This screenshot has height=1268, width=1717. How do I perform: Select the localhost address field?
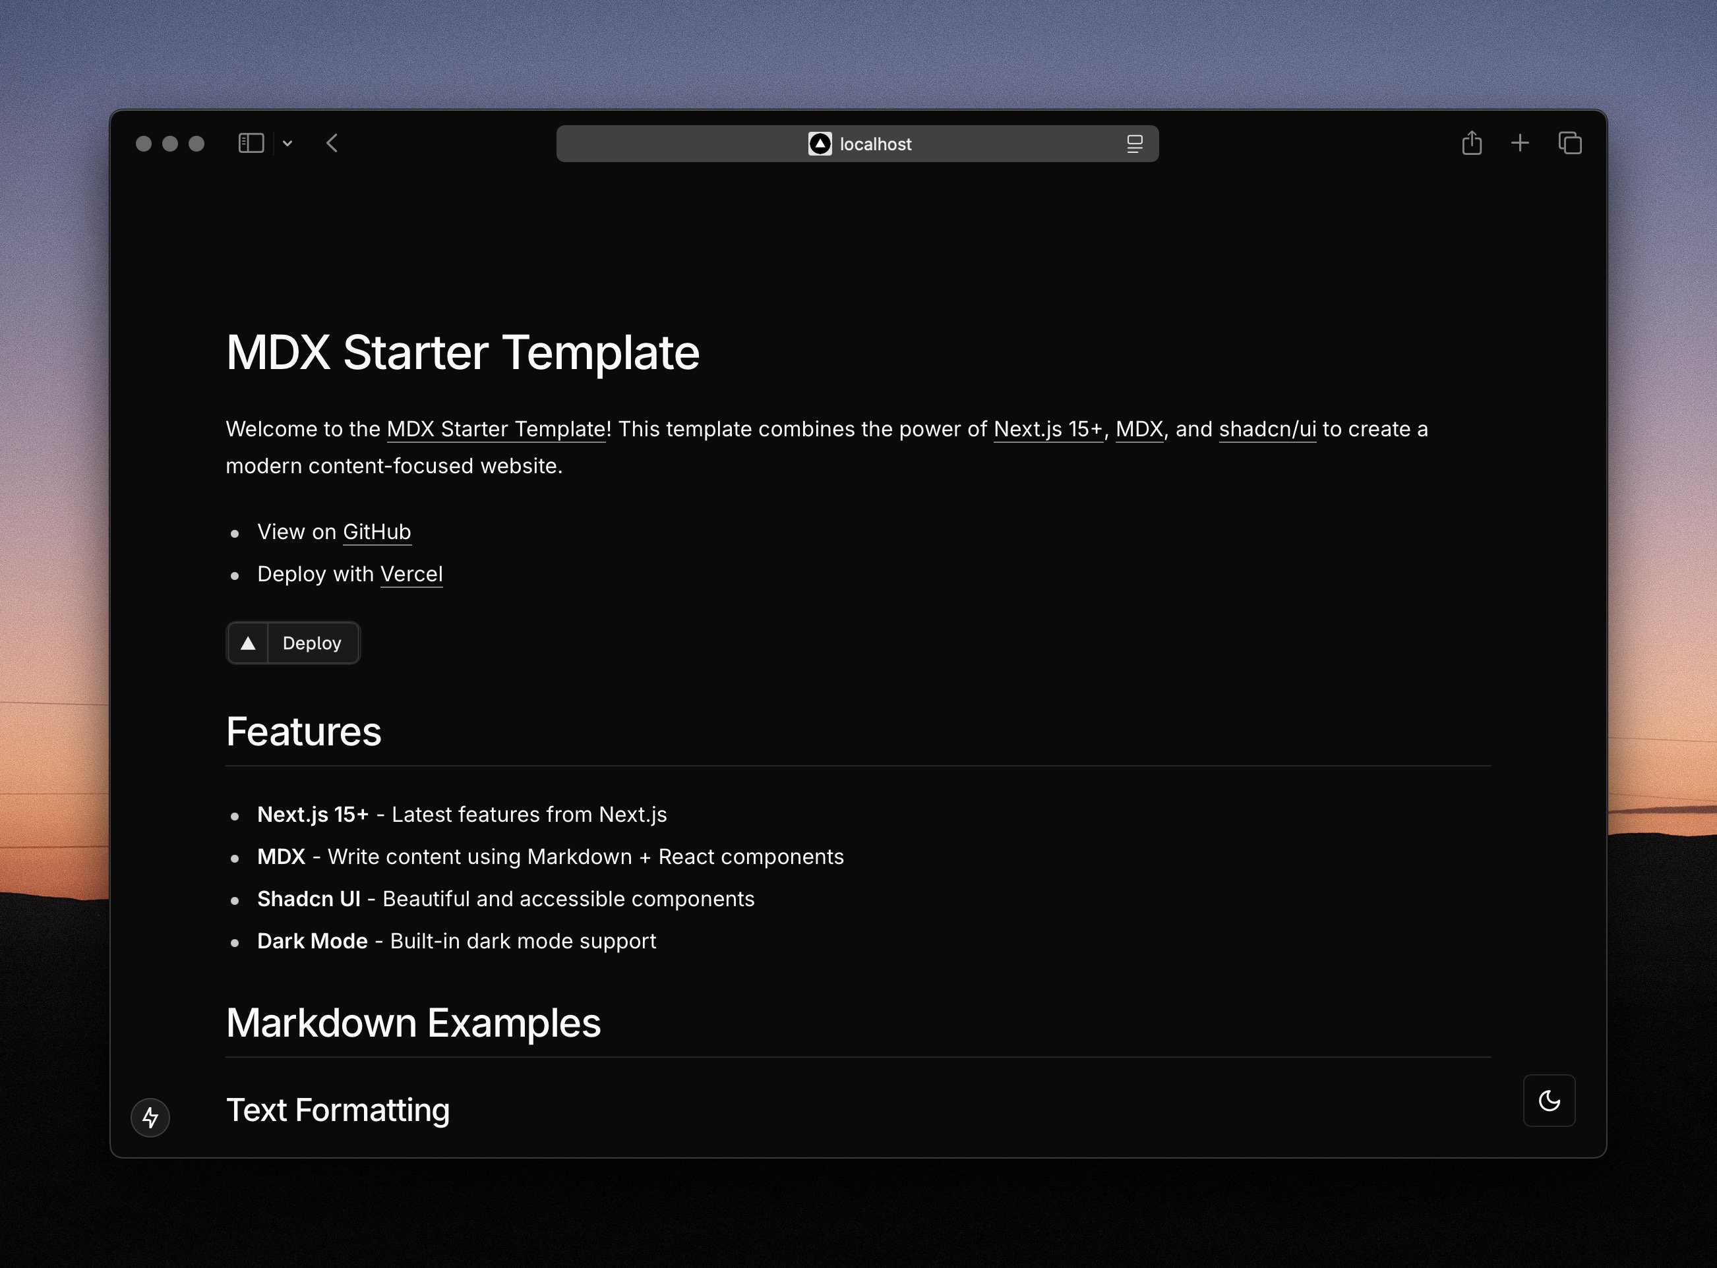point(876,144)
